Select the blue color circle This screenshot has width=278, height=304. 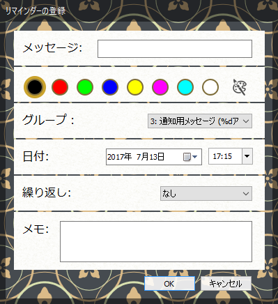coord(110,87)
